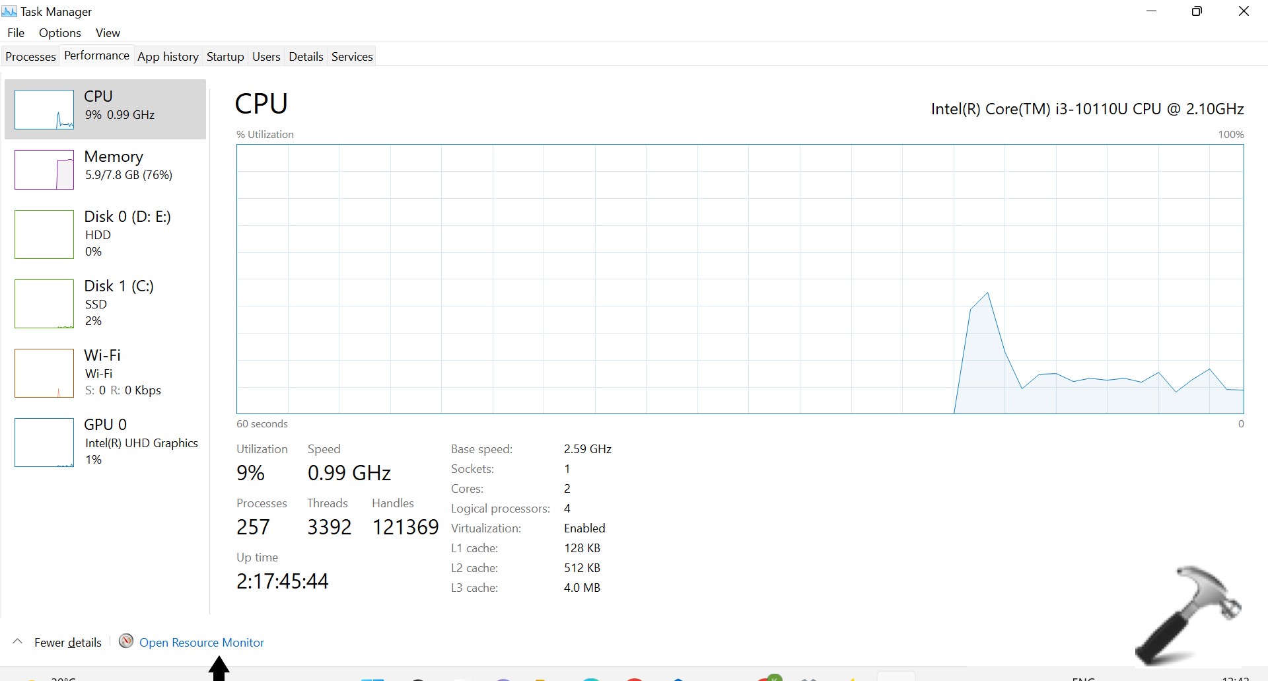Click the Fewer details button label

click(x=68, y=643)
